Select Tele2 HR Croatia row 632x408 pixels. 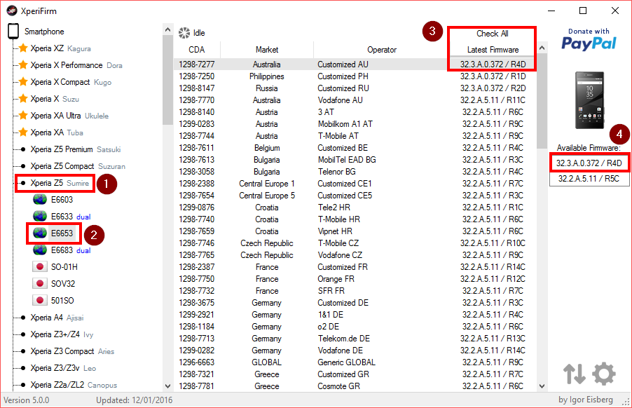355,208
